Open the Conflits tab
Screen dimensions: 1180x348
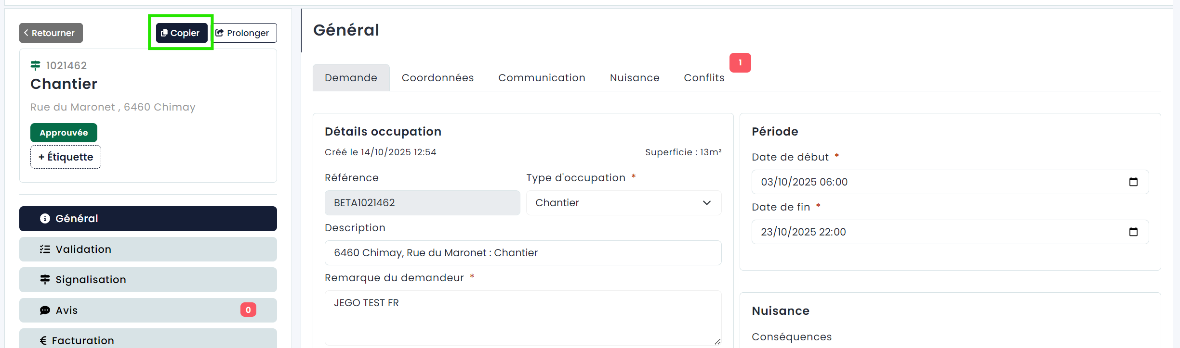click(704, 78)
